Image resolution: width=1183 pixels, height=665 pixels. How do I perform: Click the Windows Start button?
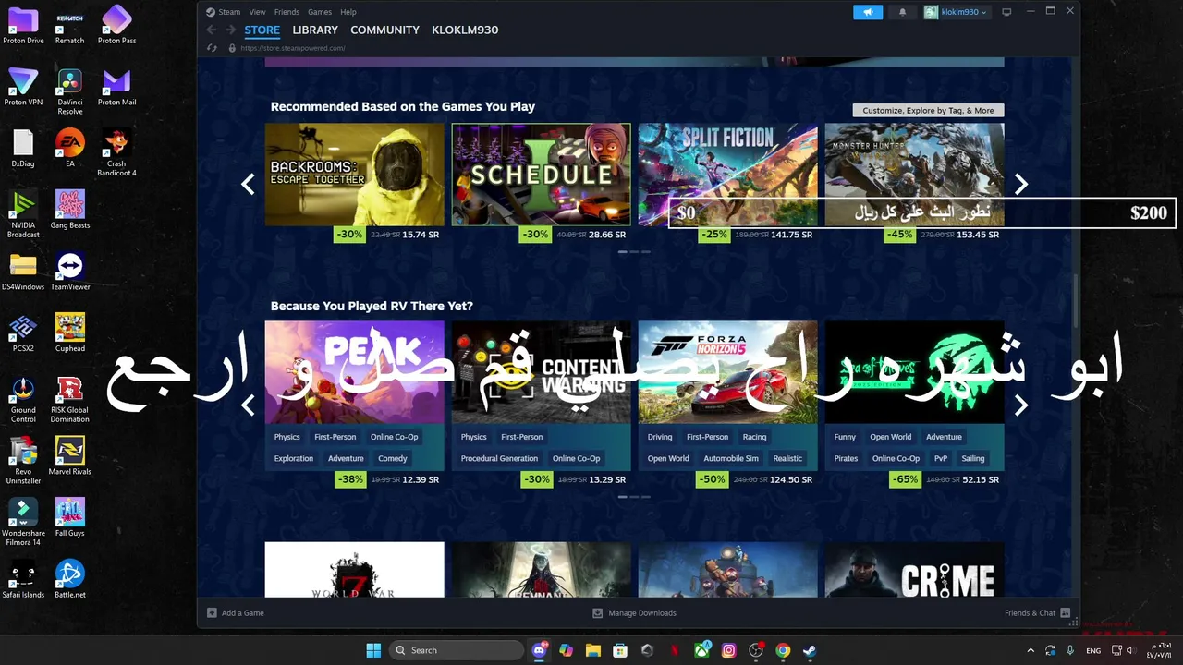click(373, 650)
